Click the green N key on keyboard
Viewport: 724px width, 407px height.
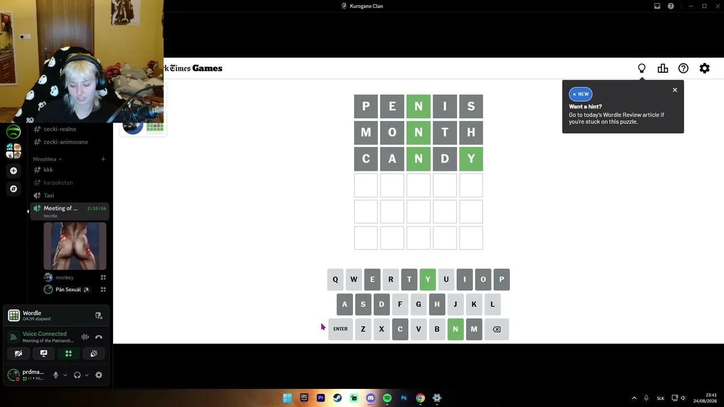(x=455, y=329)
